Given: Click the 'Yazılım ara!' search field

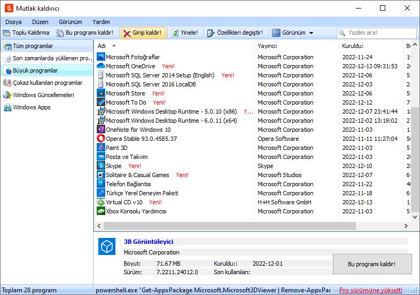Looking at the screenshot, I should point(376,33).
